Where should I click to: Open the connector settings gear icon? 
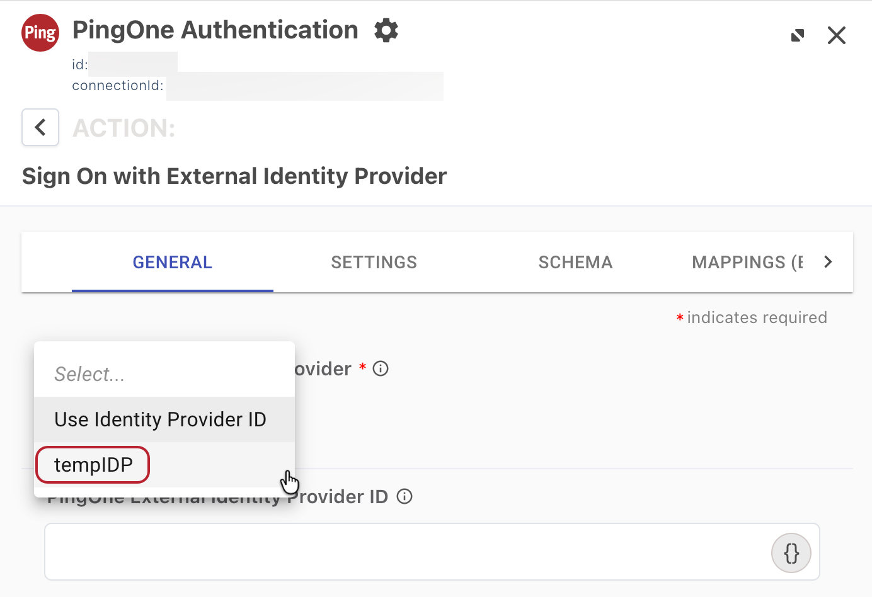coord(386,30)
